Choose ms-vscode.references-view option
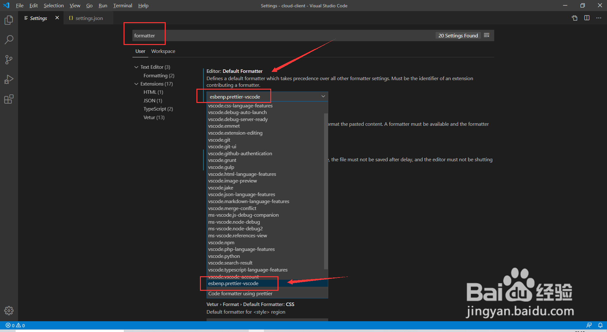Screen dimensions: 607x332 (x=265, y=235)
